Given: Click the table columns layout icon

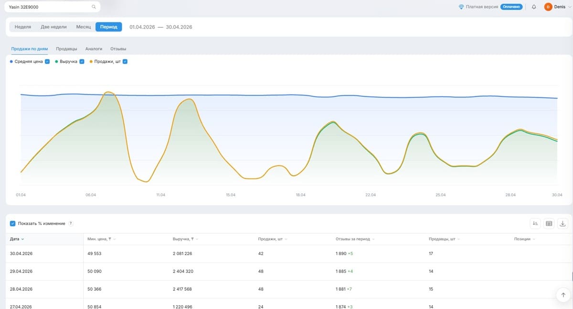Looking at the screenshot, I should 549,223.
